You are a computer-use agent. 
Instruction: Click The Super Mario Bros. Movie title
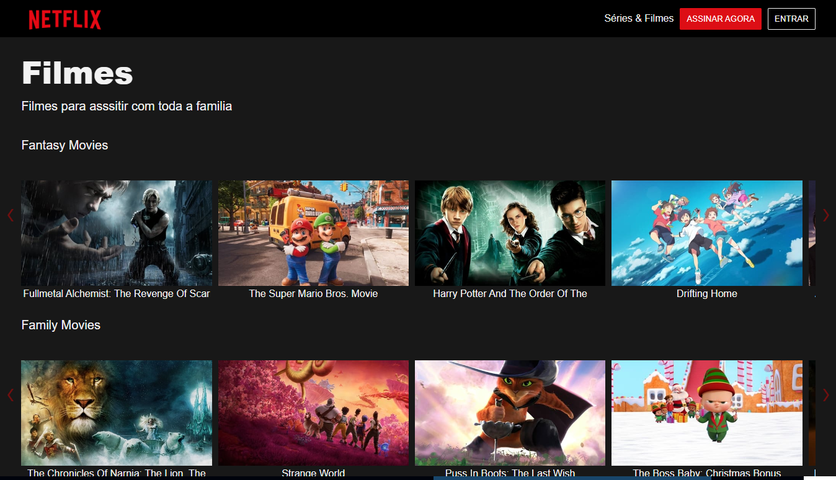313,294
